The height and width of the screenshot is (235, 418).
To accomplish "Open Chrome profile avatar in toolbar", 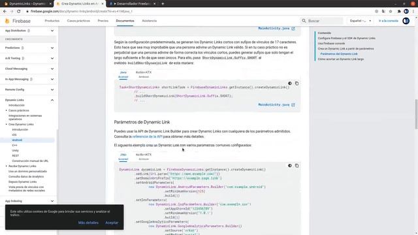I will click(406, 11).
